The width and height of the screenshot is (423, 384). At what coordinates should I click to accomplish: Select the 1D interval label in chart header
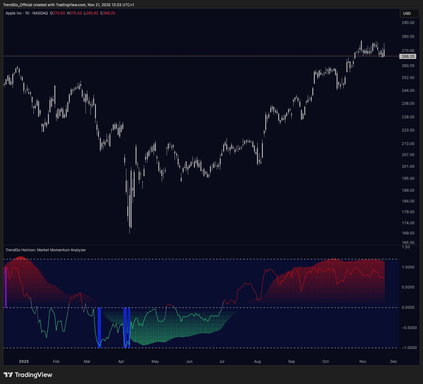tap(27, 13)
